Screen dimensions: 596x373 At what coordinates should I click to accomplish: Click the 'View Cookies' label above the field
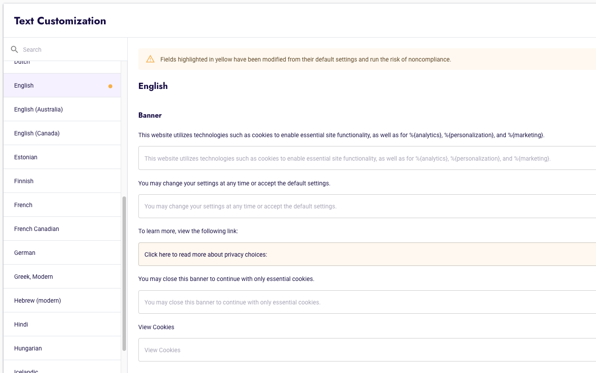(x=156, y=327)
